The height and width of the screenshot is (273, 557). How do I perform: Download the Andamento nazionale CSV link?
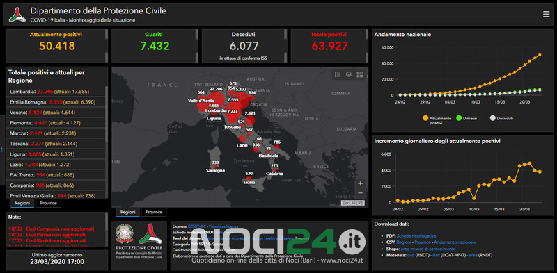click(455, 242)
